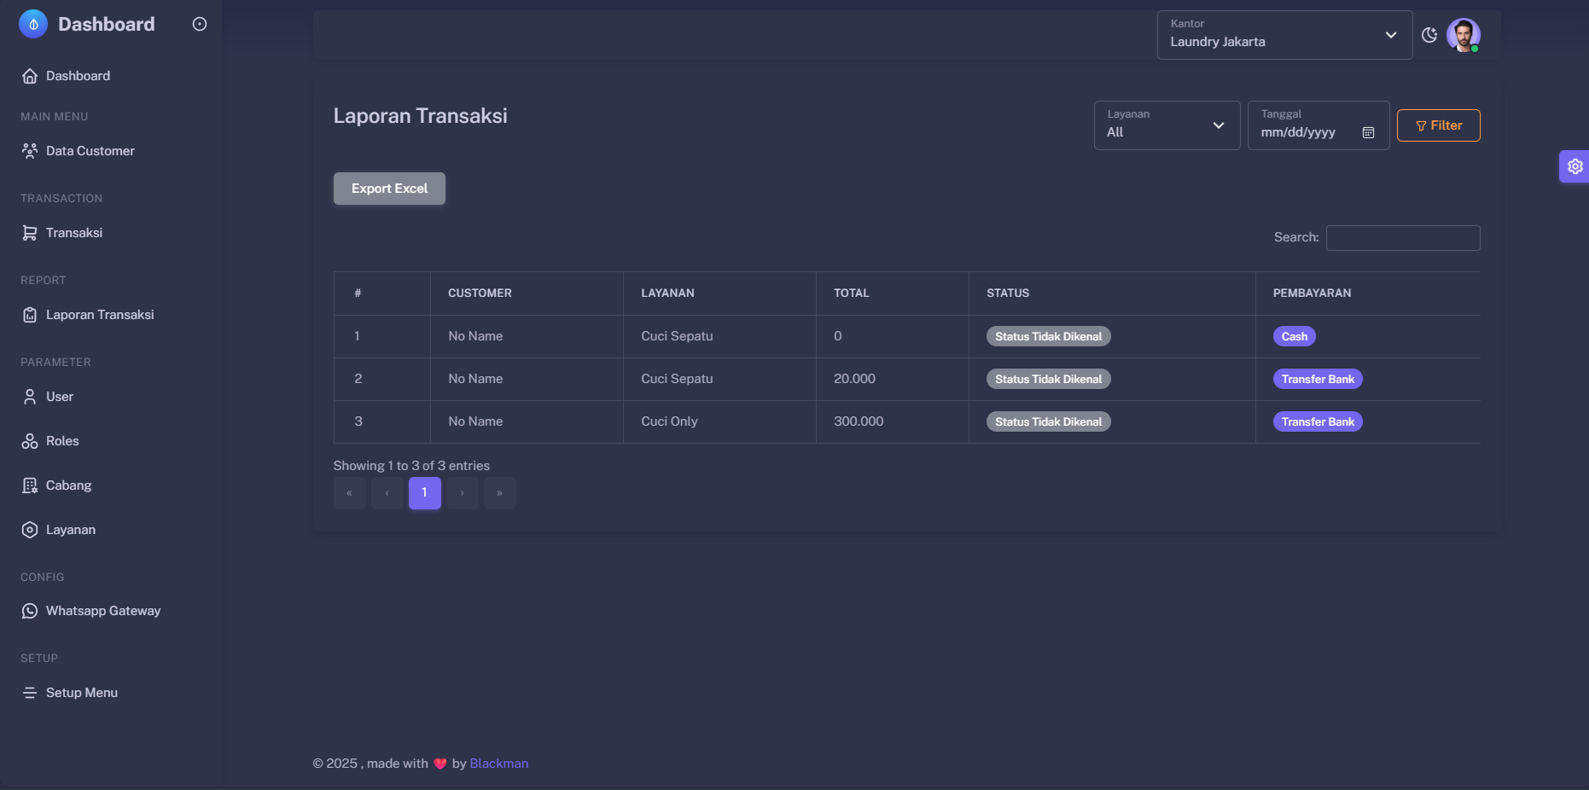This screenshot has width=1589, height=790.
Task: Follow the Blackman footer link
Action: pos(498,764)
